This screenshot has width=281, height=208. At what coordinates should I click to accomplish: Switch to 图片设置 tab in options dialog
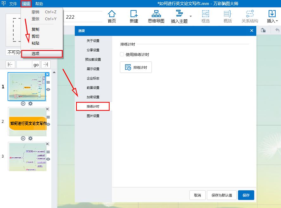pyautogui.click(x=93, y=116)
